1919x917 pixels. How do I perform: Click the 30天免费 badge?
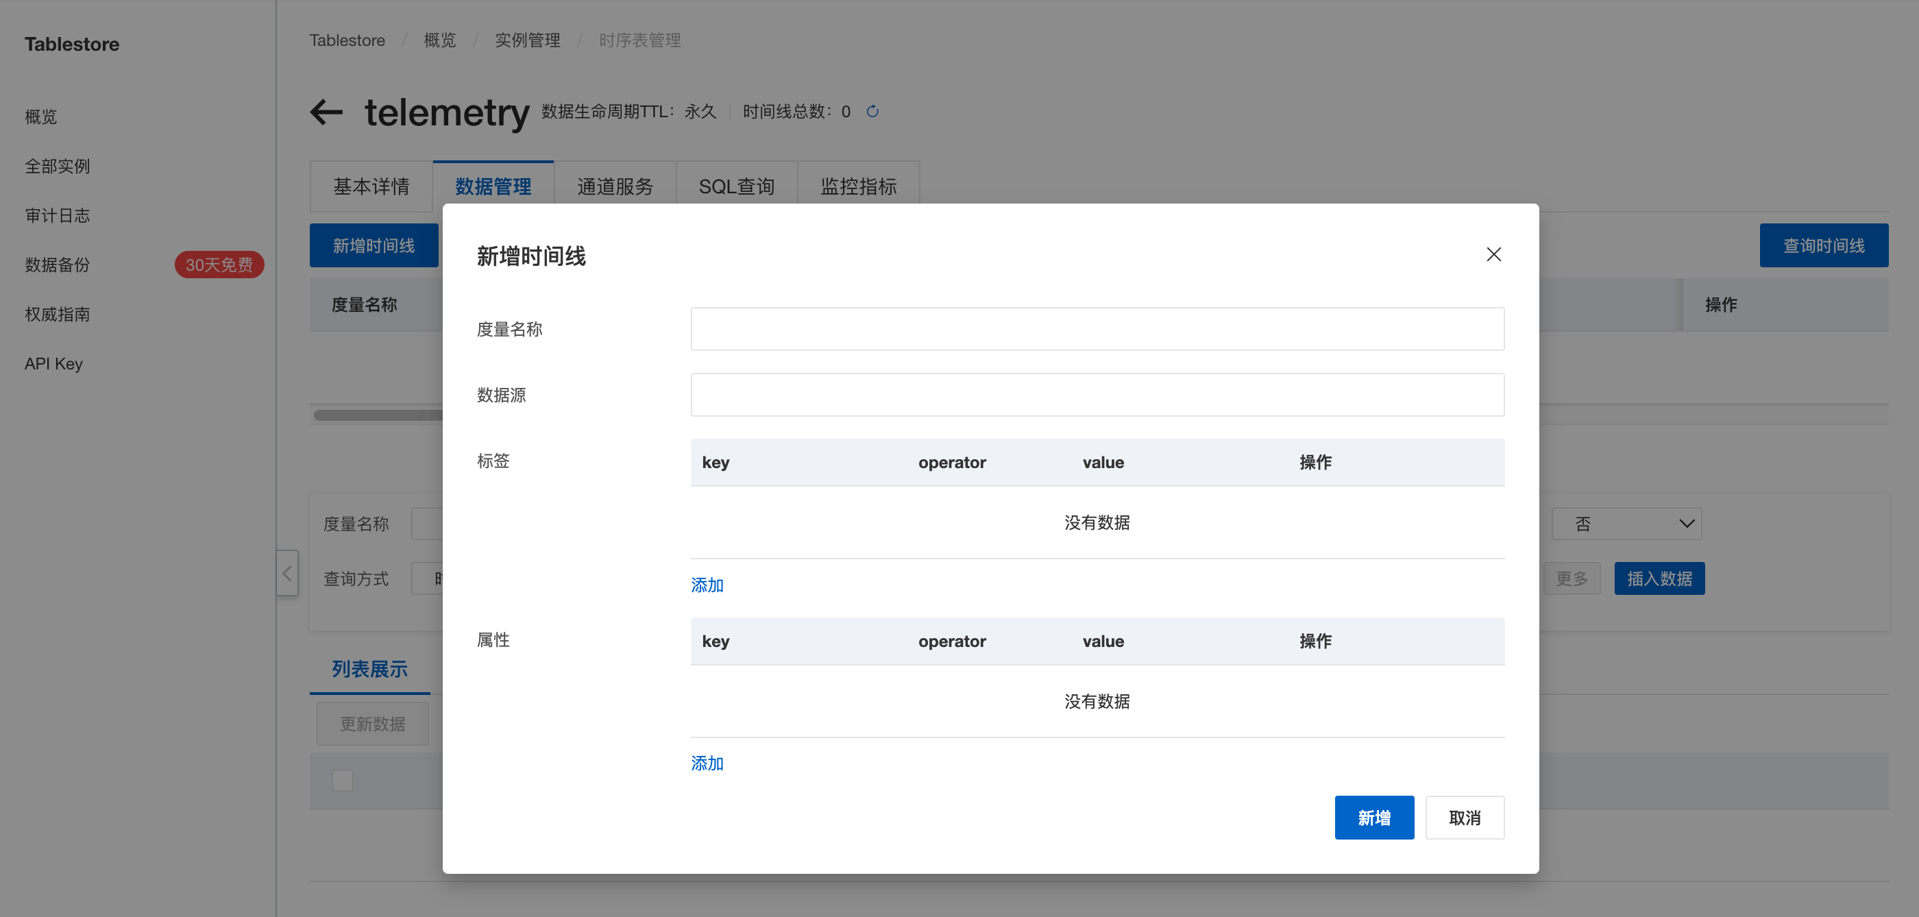(219, 265)
